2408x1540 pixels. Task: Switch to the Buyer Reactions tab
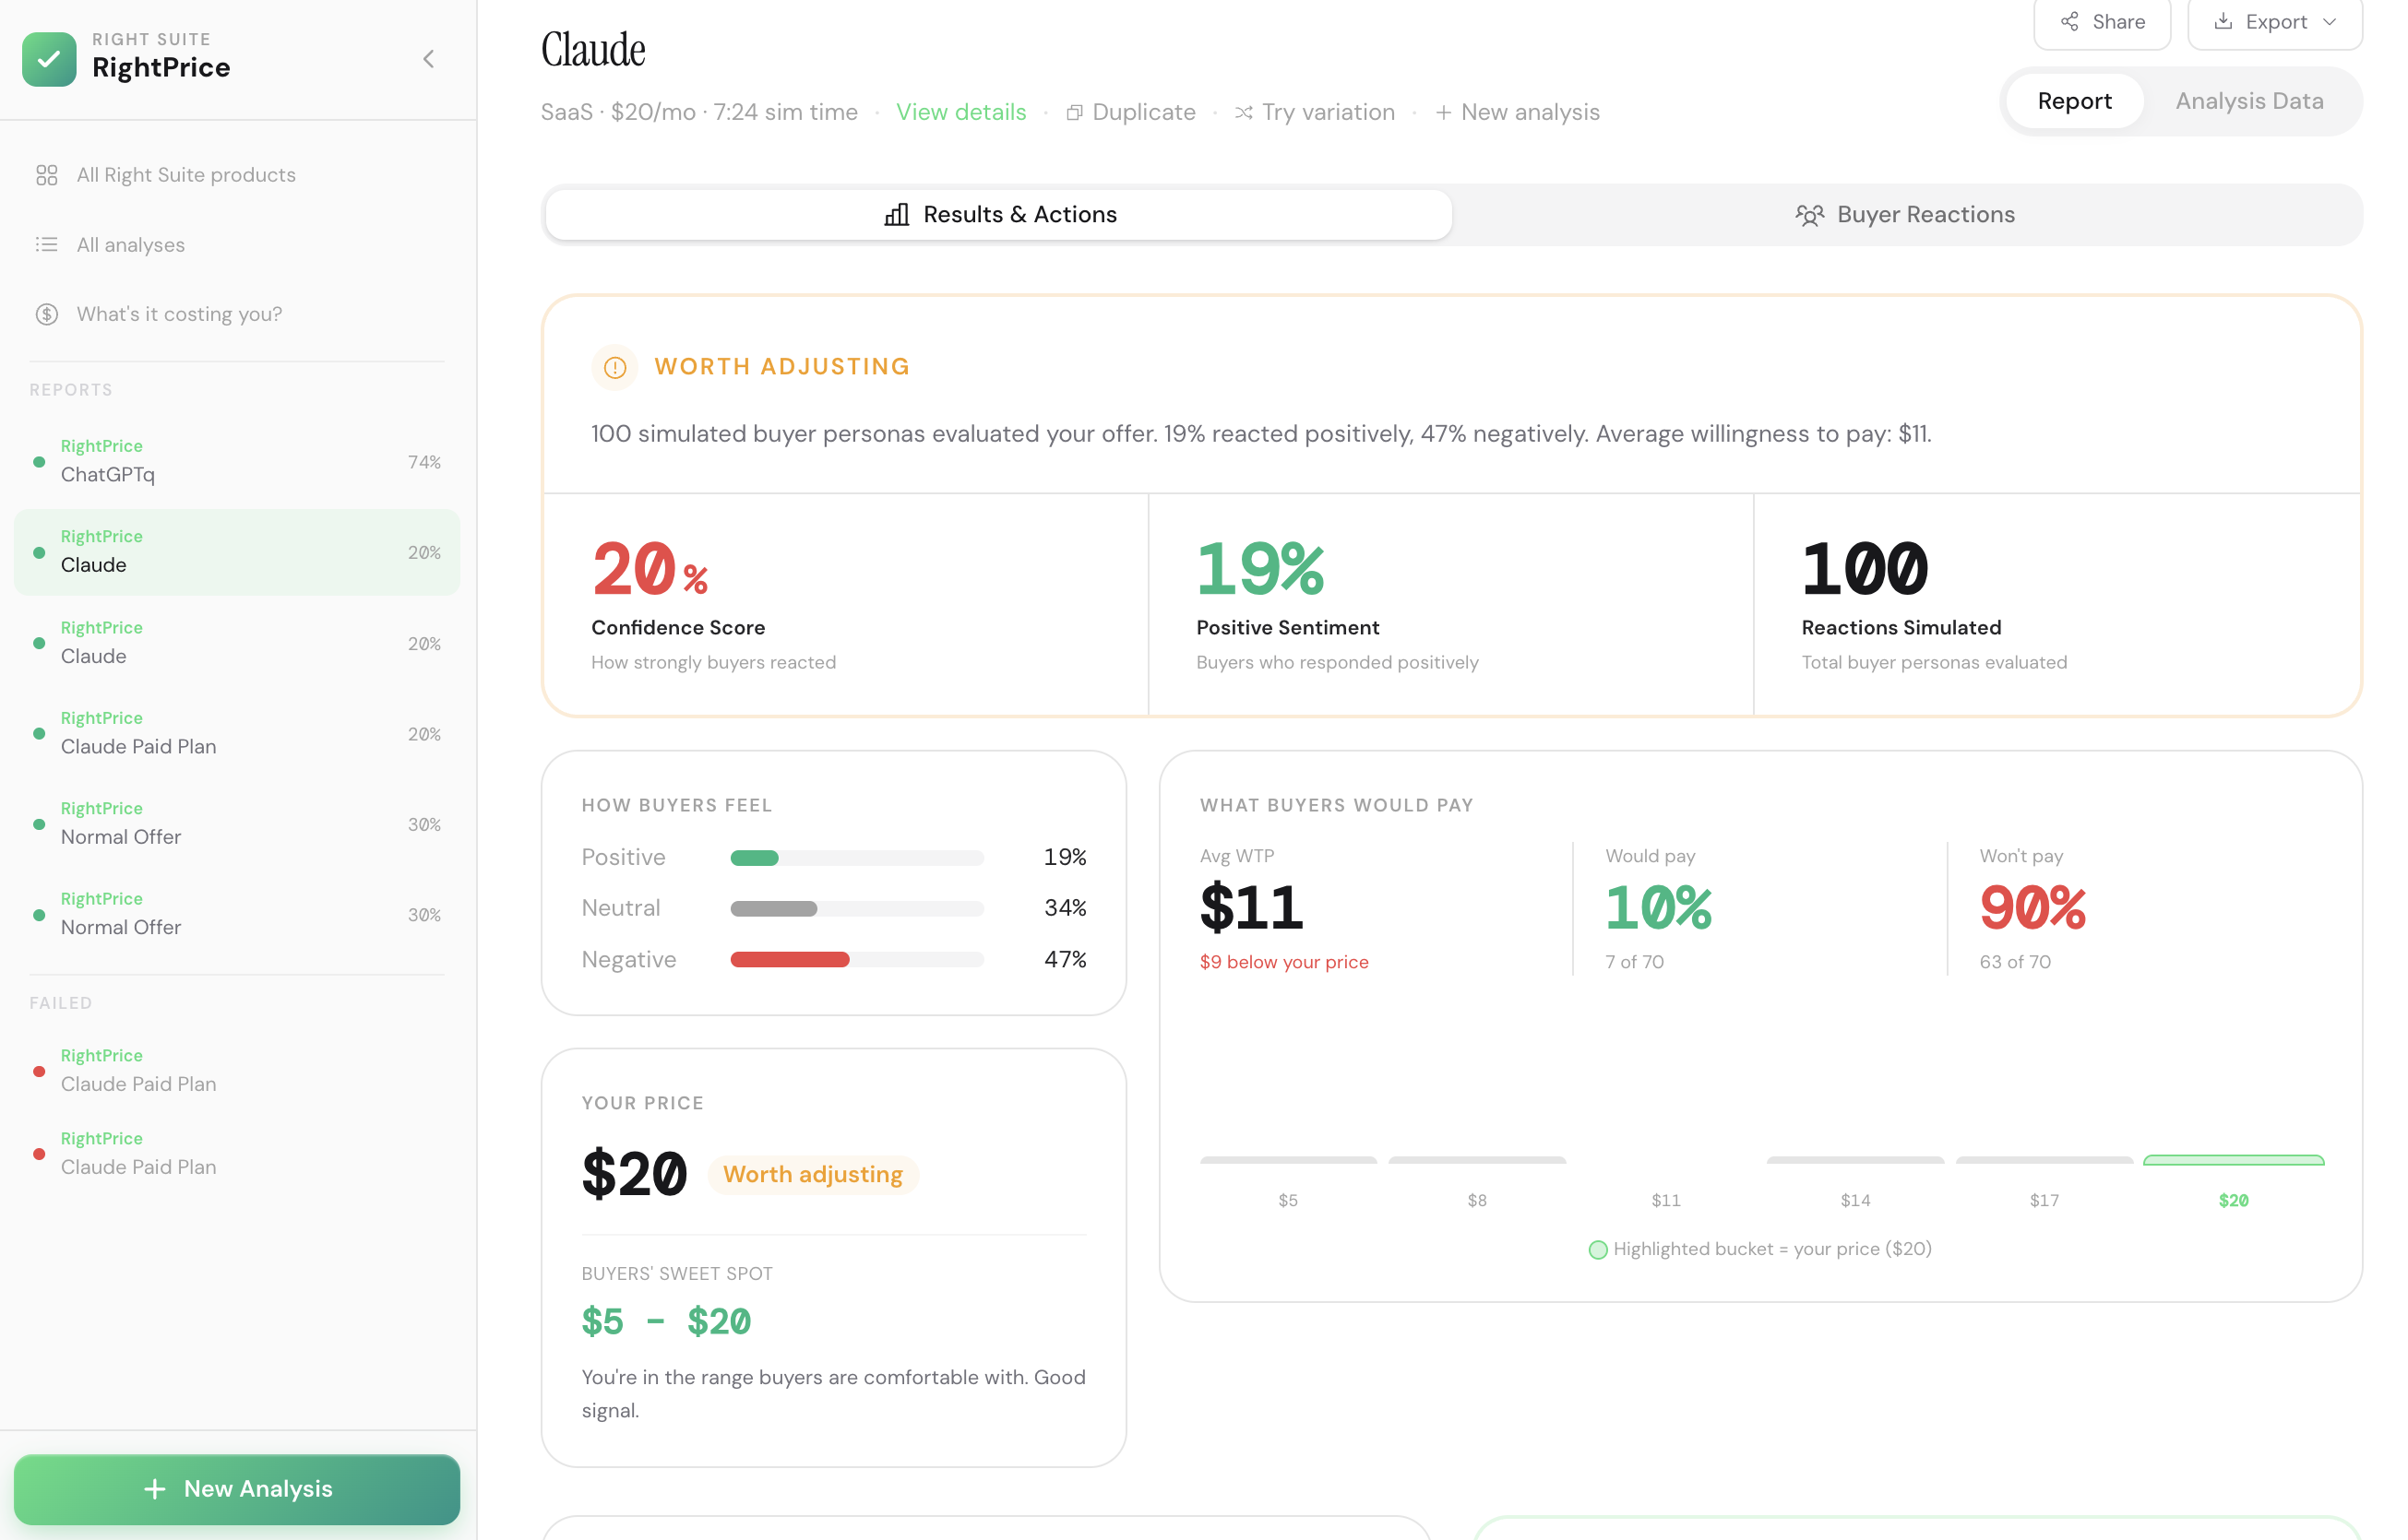pyautogui.click(x=1905, y=215)
